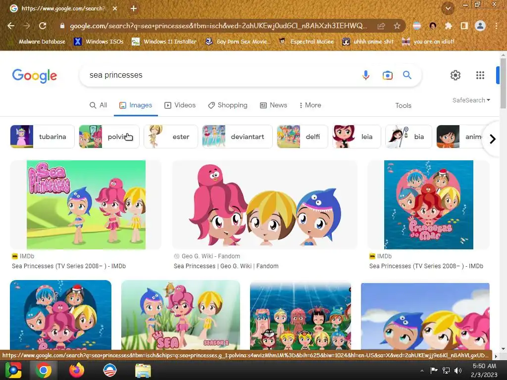Click the 'sea princesses' search box
The height and width of the screenshot is (380, 507).
coord(220,75)
